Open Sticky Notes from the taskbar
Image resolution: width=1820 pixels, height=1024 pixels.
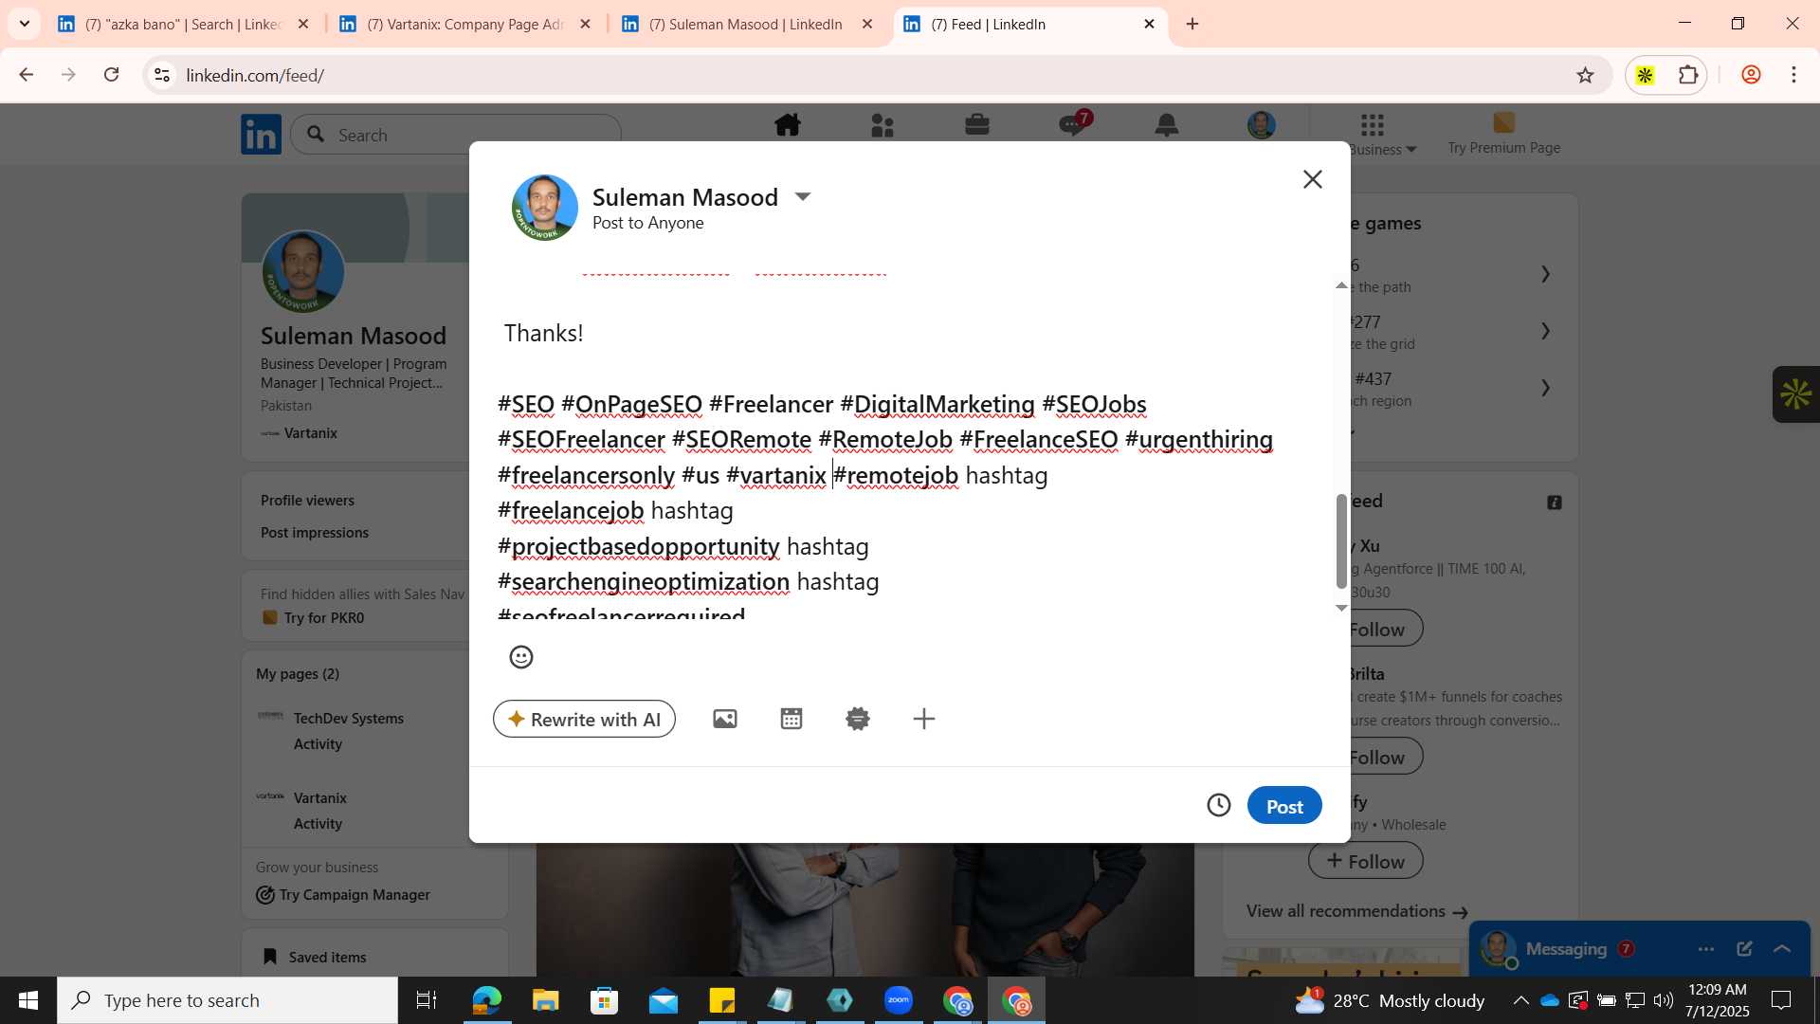tap(722, 1000)
